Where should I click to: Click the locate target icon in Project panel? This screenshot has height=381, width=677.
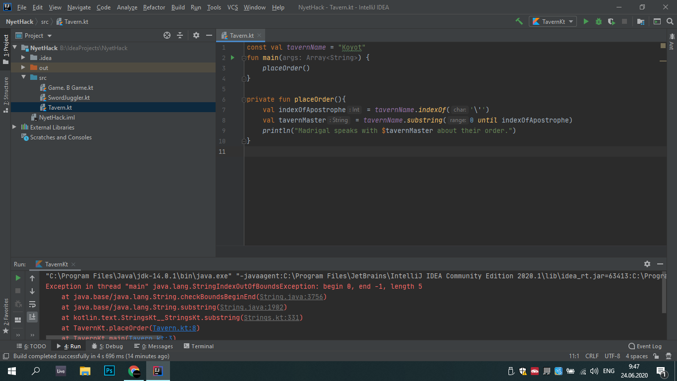167,35
